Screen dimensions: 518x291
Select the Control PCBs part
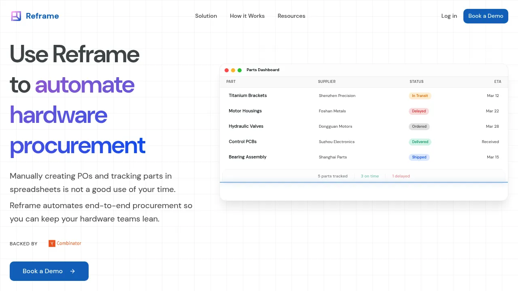tap(243, 142)
